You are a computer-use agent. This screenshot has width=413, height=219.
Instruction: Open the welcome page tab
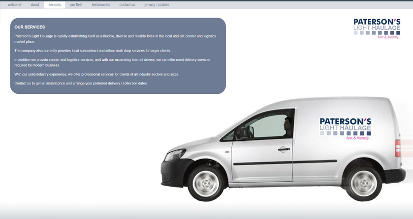tap(14, 5)
